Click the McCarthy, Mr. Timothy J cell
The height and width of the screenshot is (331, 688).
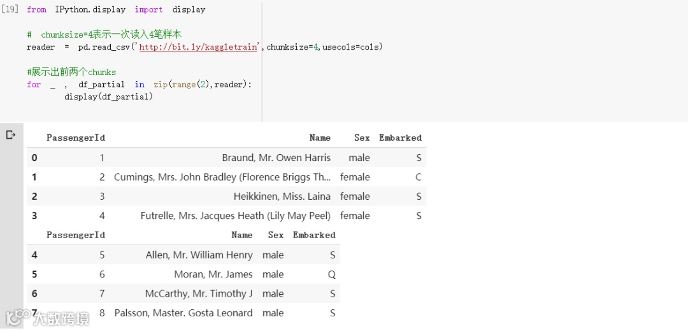[199, 293]
